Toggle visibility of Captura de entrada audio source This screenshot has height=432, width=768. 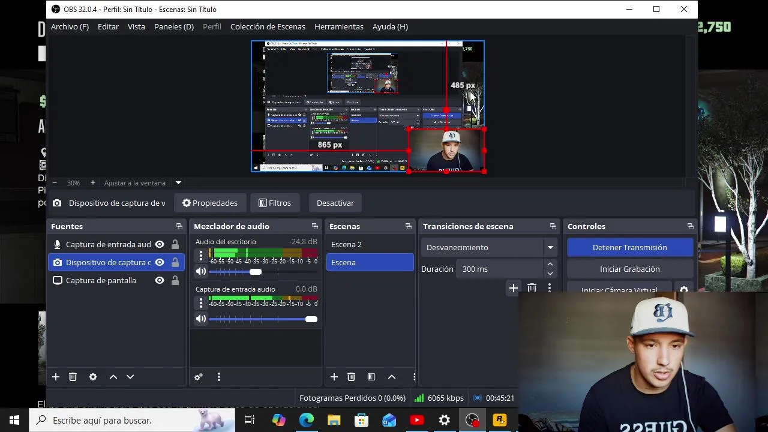[x=160, y=244]
